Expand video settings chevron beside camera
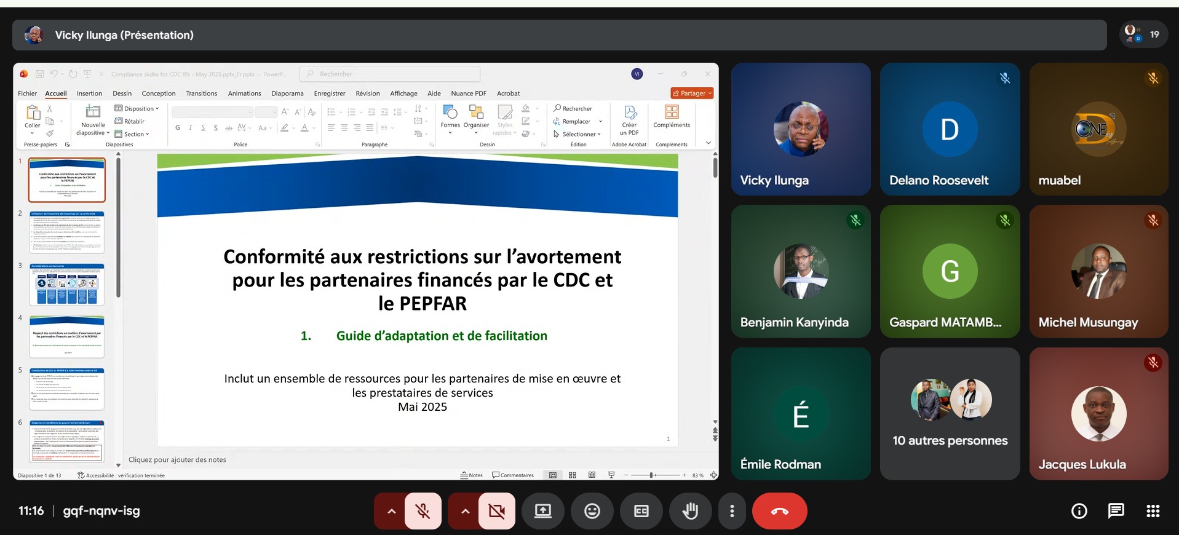This screenshot has width=1179, height=535. click(465, 511)
